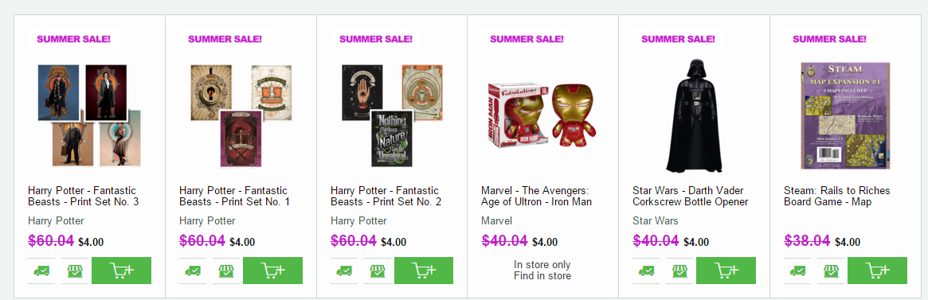Image resolution: width=928 pixels, height=300 pixels.
Task: Open Star Wars Darth Vader Corkscrew title link
Action: click(x=691, y=196)
